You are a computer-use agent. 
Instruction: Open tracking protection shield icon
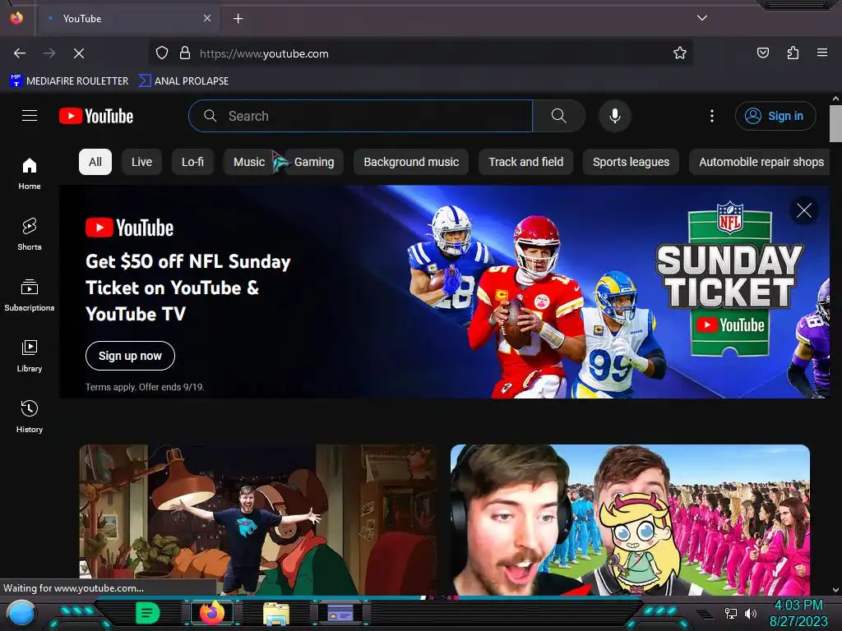[x=162, y=53]
